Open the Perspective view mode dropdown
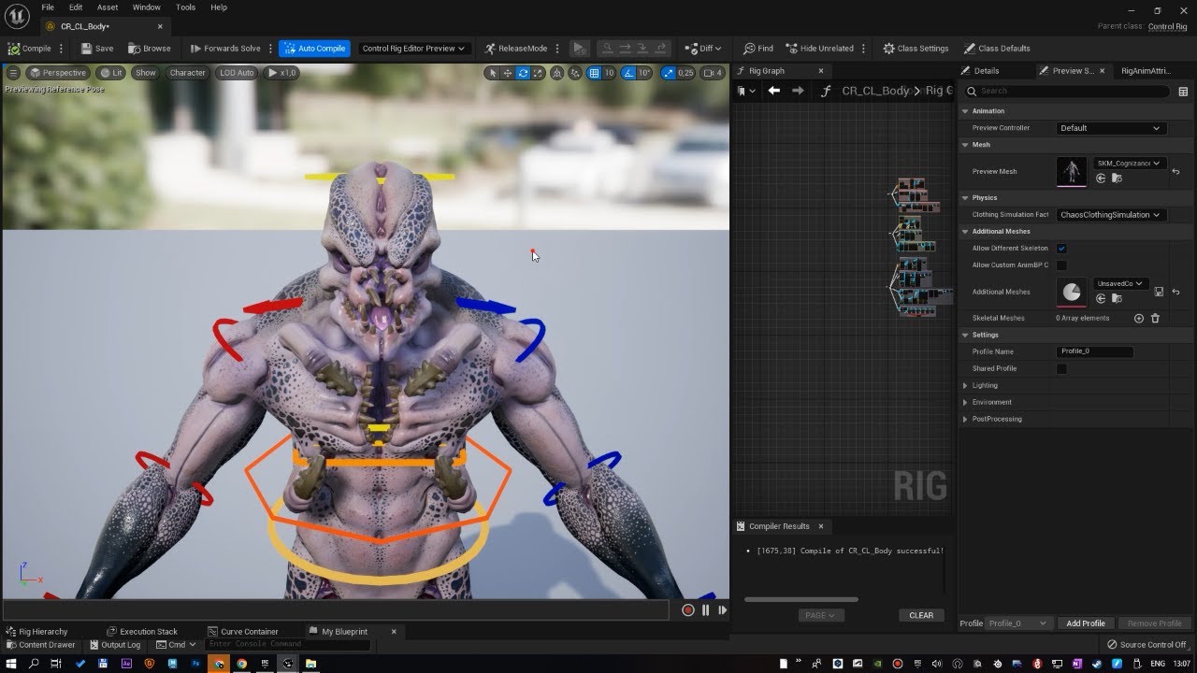This screenshot has height=673, width=1197. (58, 73)
